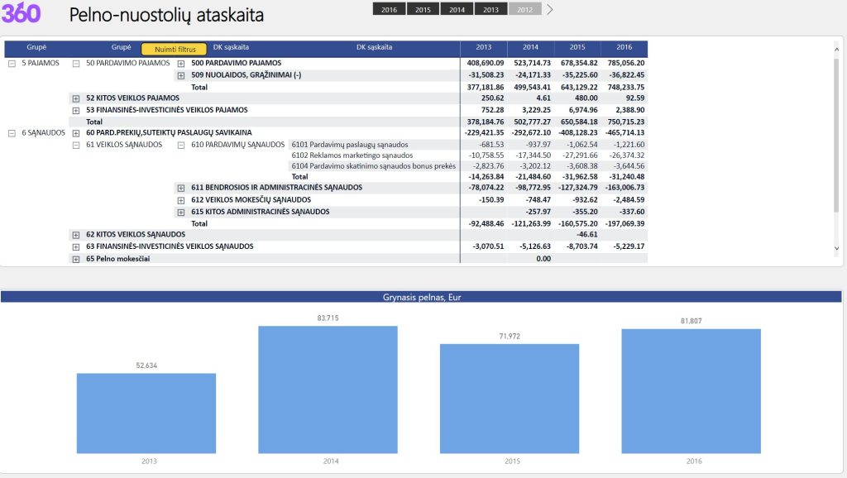Toggle the 2015 year filter
The image size is (847, 478).
423,9
